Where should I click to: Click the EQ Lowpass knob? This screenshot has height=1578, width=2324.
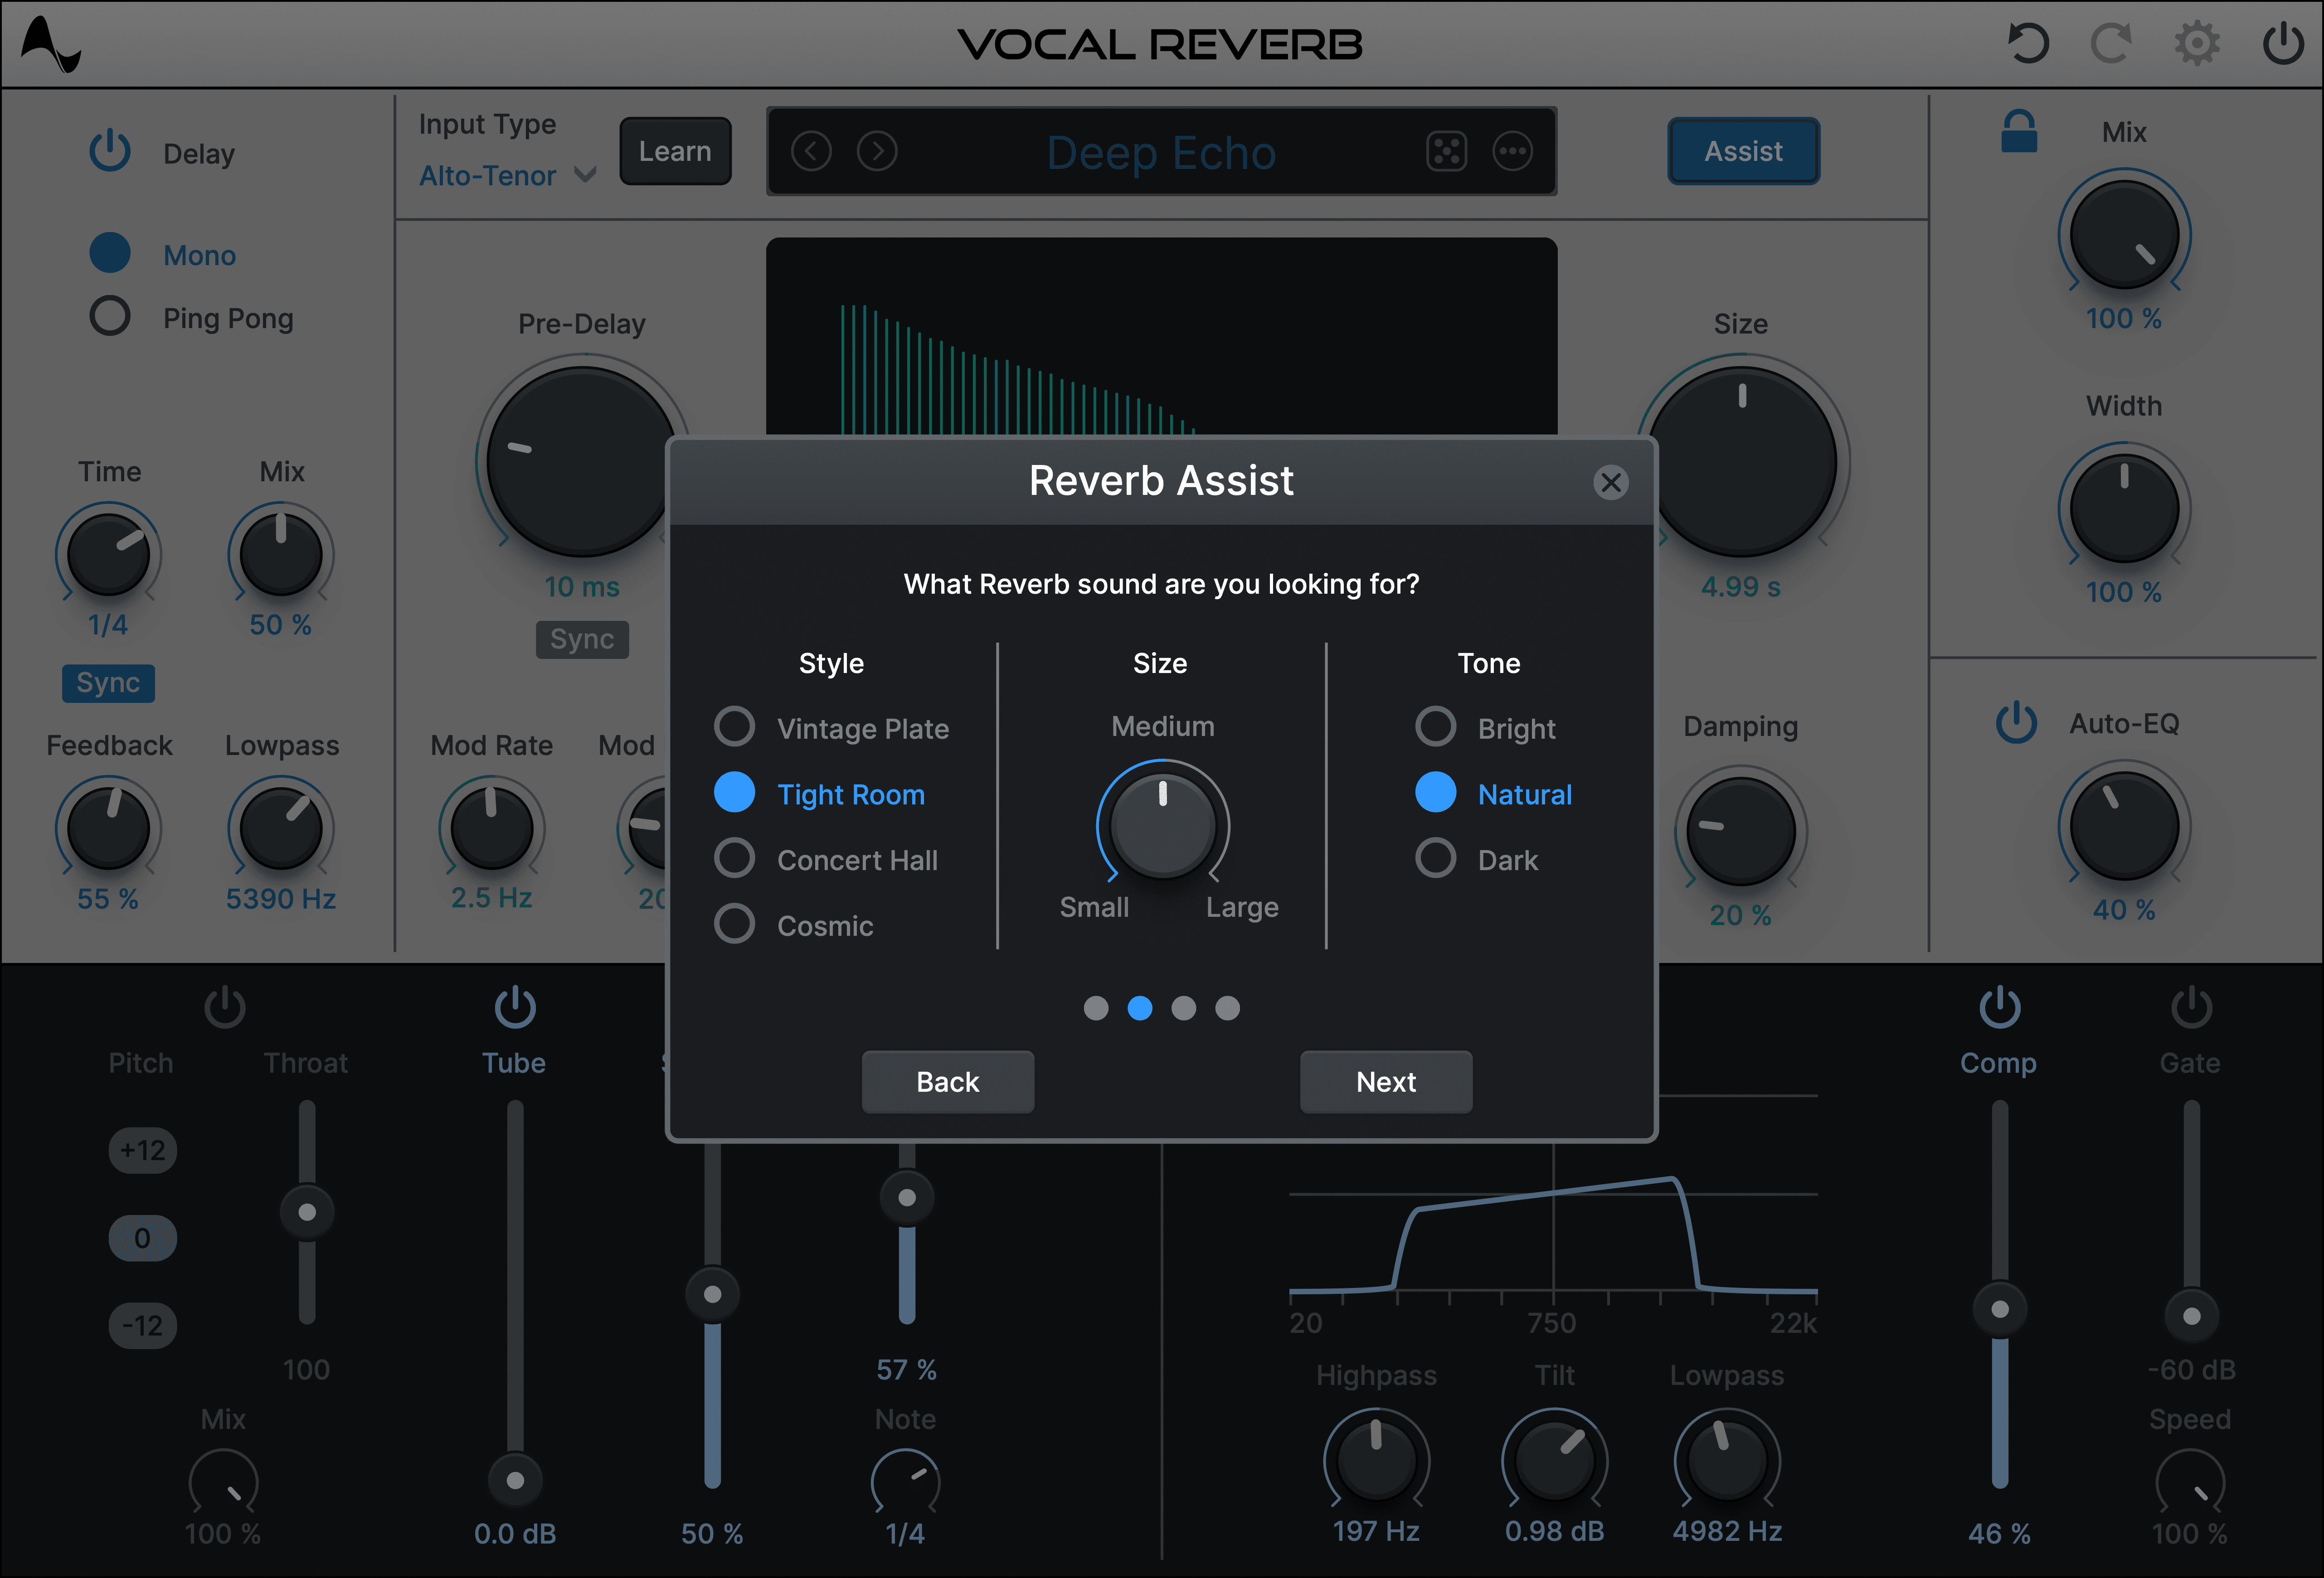coord(1727,1460)
